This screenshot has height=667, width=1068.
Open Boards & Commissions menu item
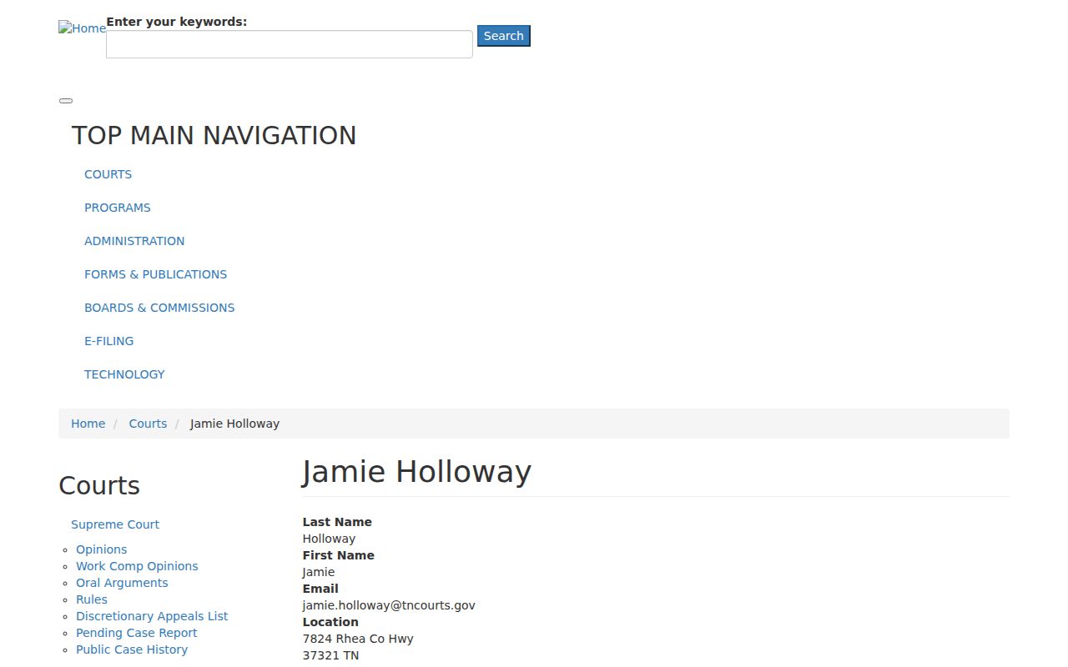pyautogui.click(x=159, y=308)
